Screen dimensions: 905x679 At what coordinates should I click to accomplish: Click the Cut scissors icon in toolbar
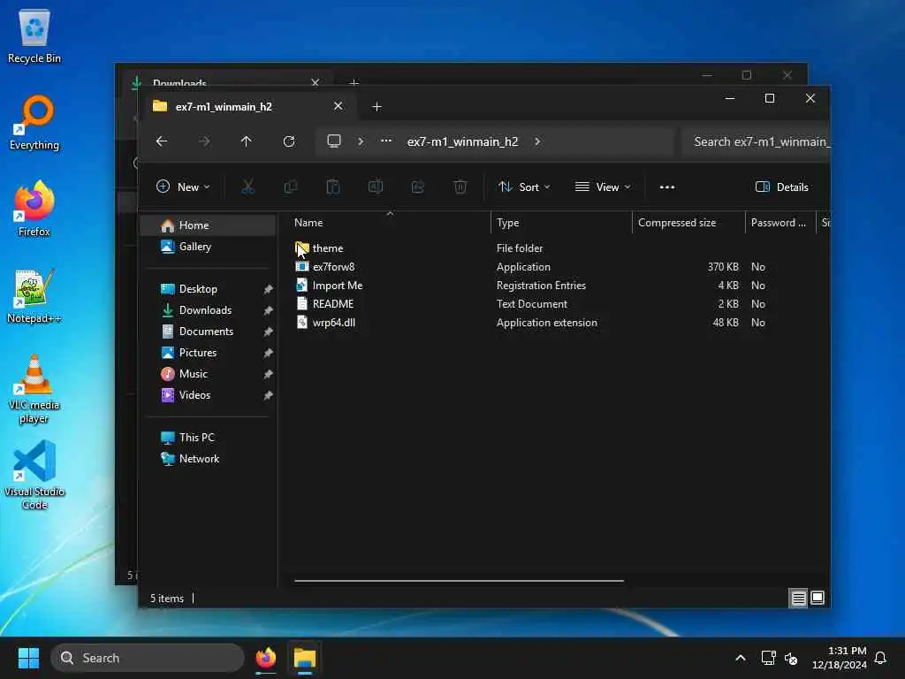[x=247, y=187]
